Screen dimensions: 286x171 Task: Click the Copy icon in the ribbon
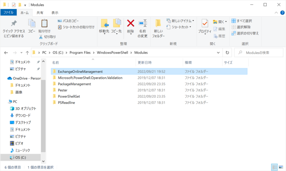(x=31, y=24)
